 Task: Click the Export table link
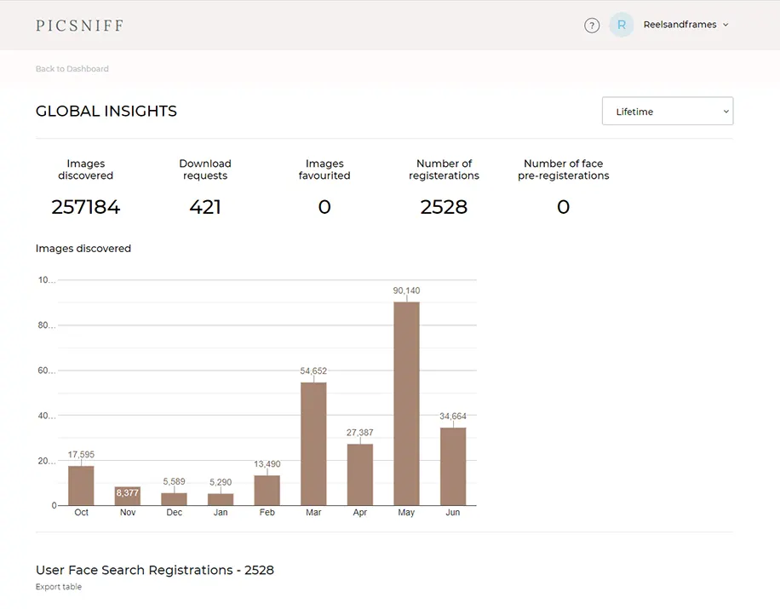[x=59, y=587]
